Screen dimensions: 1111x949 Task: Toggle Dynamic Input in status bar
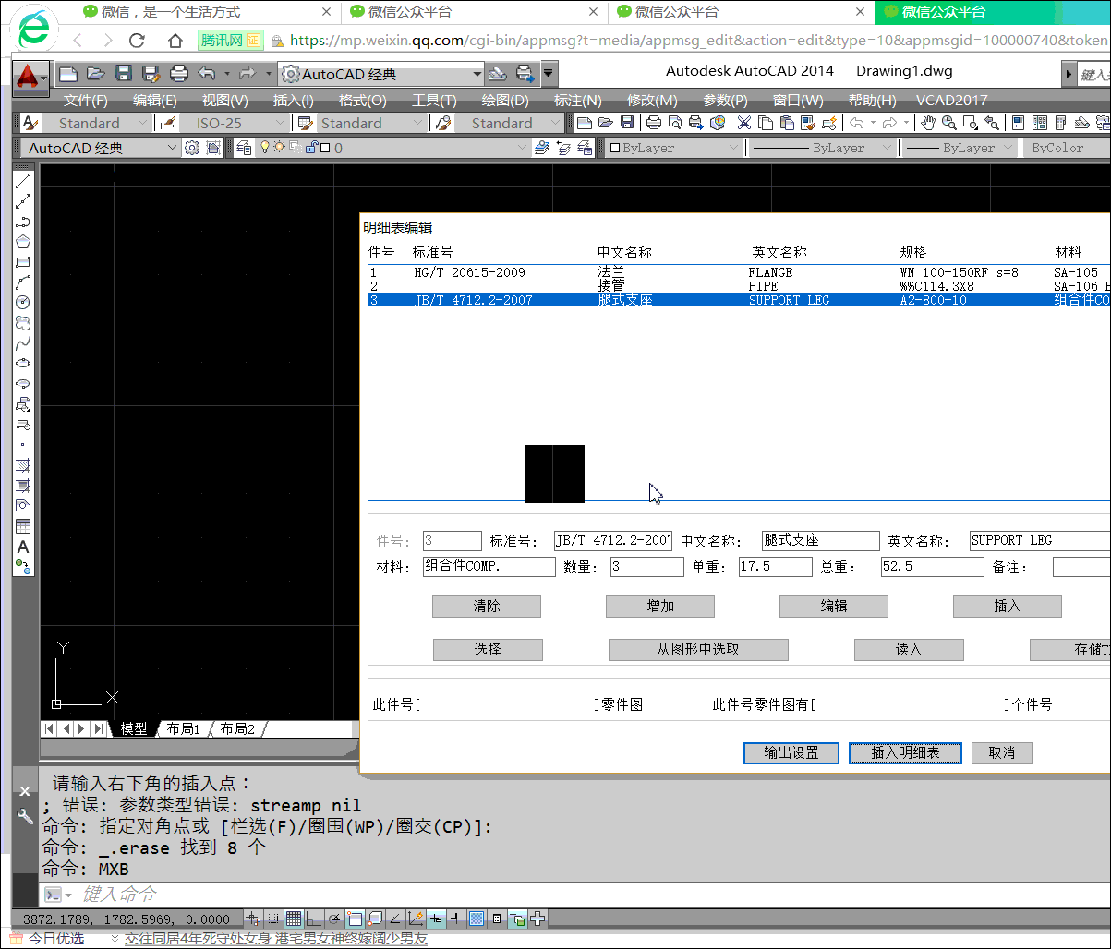tap(436, 919)
